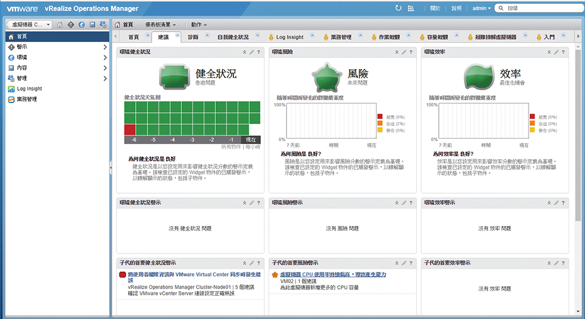This screenshot has width=585, height=319.
Task: Open help for 環境效率 widget
Action: tap(563, 52)
